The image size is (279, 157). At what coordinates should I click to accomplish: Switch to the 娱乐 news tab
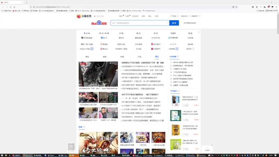tap(87, 57)
